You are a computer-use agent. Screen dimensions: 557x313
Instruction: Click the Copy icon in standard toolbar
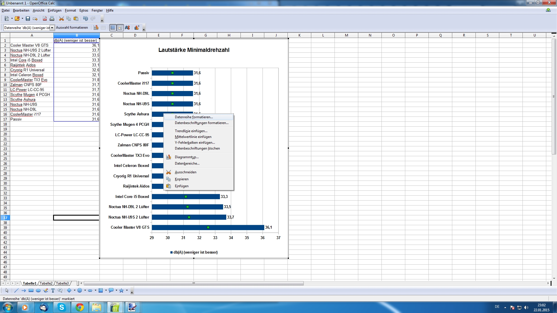(x=69, y=19)
